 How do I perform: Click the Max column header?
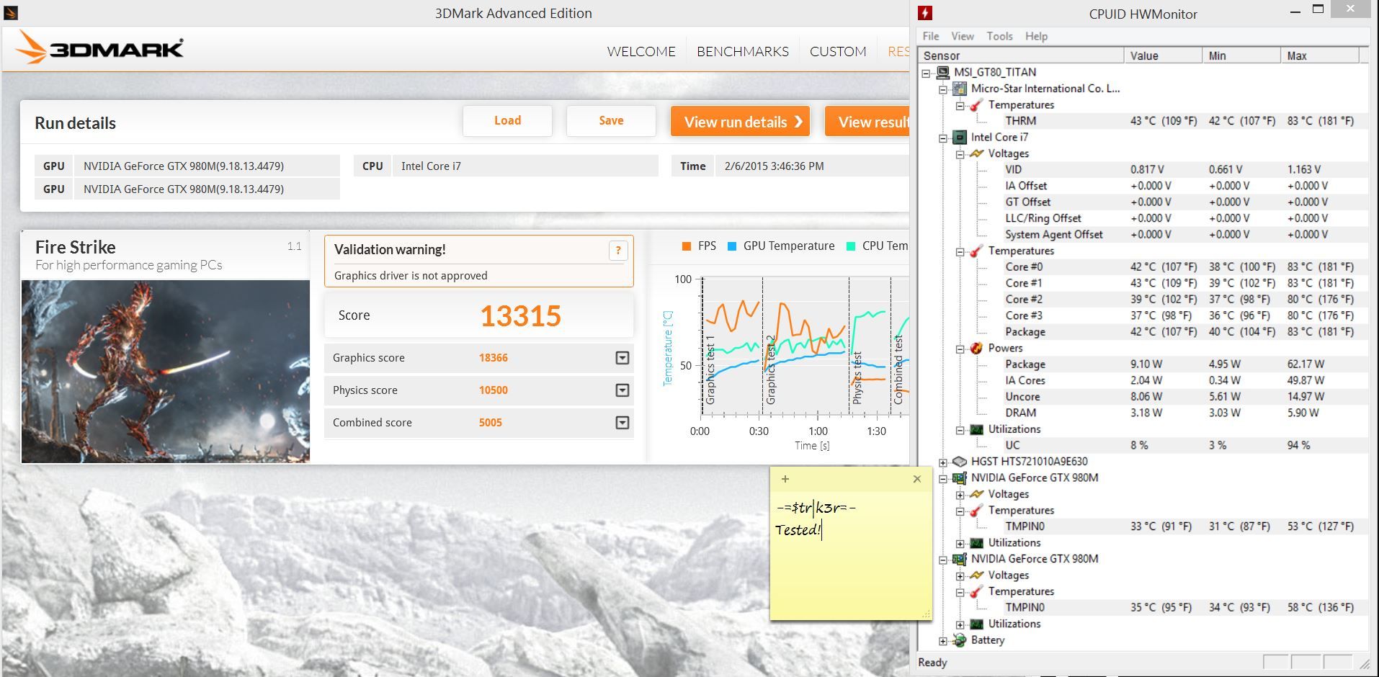pos(1320,55)
